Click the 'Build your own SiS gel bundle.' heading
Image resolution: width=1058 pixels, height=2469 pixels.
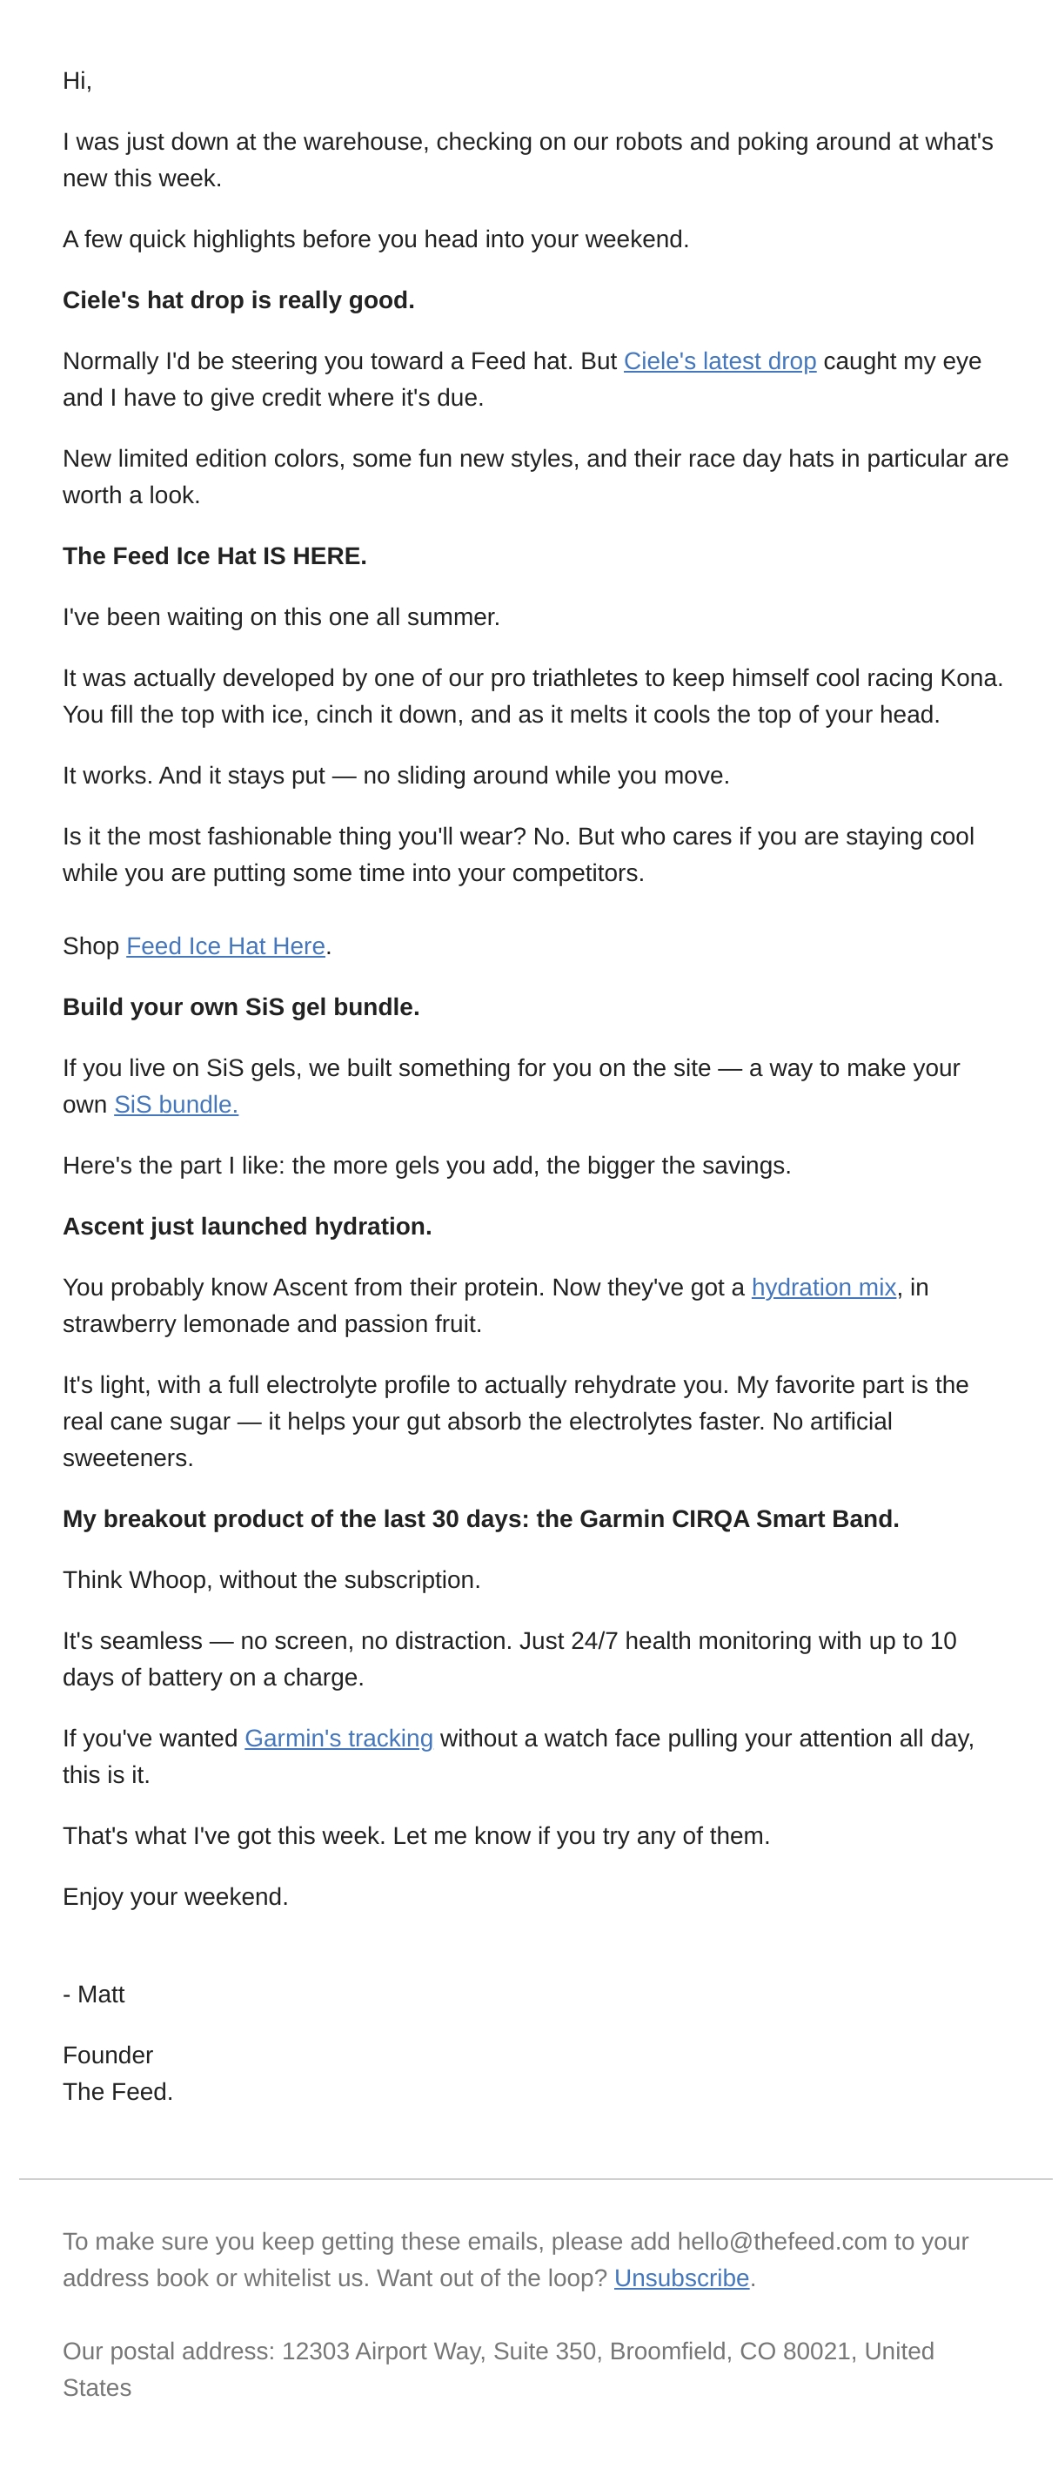click(241, 1006)
